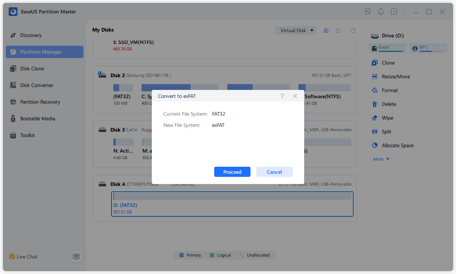Click the Resize/Move action icon
Viewport: 456px width, 274px height.
pos(375,76)
